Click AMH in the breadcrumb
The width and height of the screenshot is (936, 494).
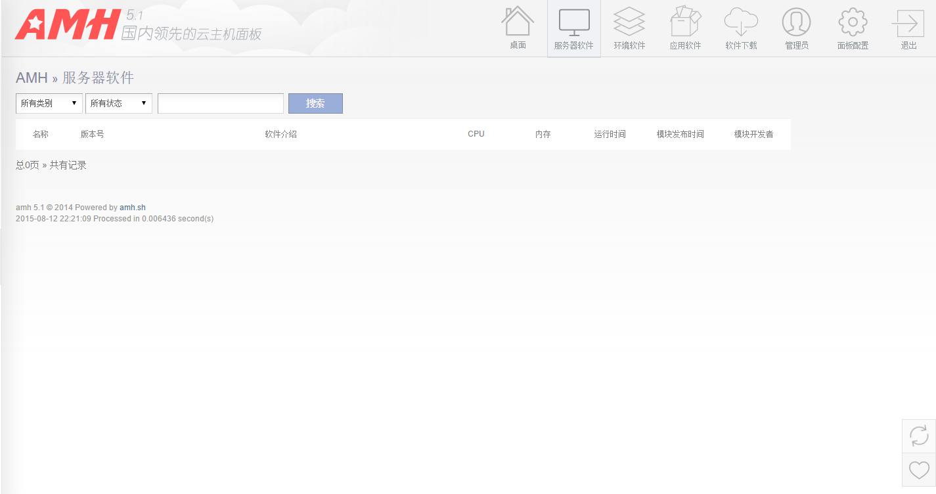pyautogui.click(x=32, y=78)
